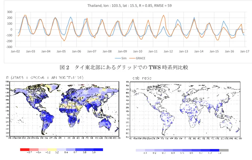Click the -0.7 label on the R colorbar
The image size is (252, 160).
(29, 152)
